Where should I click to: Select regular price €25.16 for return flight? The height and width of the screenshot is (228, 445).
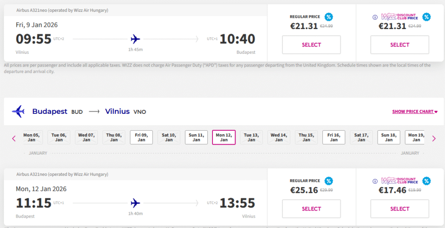pyautogui.click(x=311, y=209)
